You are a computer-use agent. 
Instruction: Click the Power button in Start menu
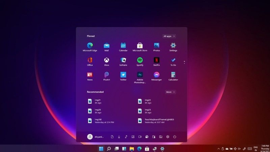click(174, 137)
